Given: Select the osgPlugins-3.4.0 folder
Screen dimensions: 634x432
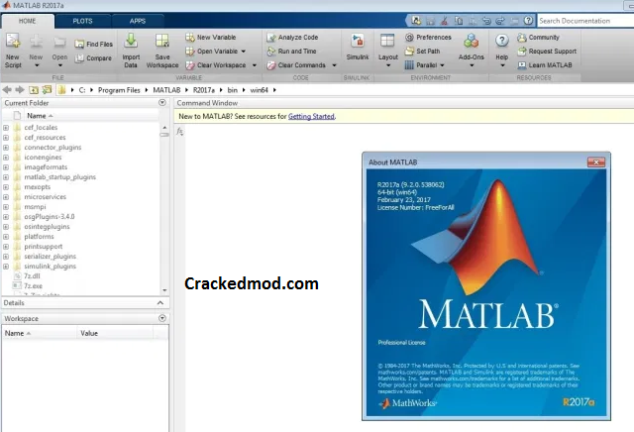Looking at the screenshot, I should pyautogui.click(x=49, y=217).
